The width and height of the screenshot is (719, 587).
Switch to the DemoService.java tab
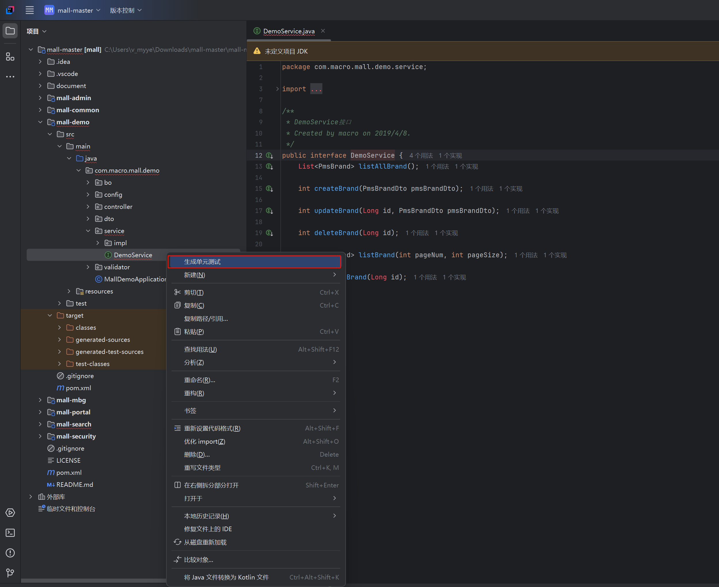point(289,31)
